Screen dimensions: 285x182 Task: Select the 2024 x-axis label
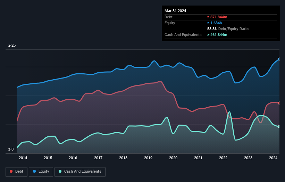point(273,158)
